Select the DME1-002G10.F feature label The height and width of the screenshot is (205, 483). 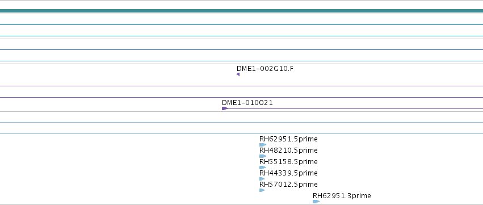[x=265, y=69]
